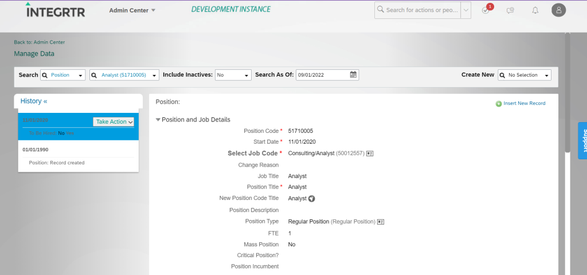This screenshot has width=587, height=275.
Task: Open the Create New selection dropdown
Action: click(524, 75)
